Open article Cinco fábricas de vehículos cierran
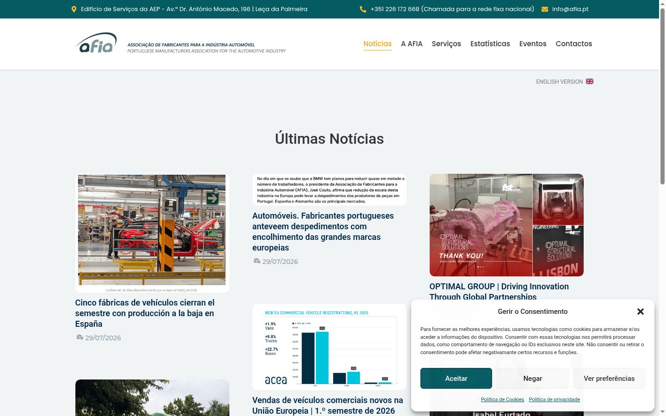 145,313
